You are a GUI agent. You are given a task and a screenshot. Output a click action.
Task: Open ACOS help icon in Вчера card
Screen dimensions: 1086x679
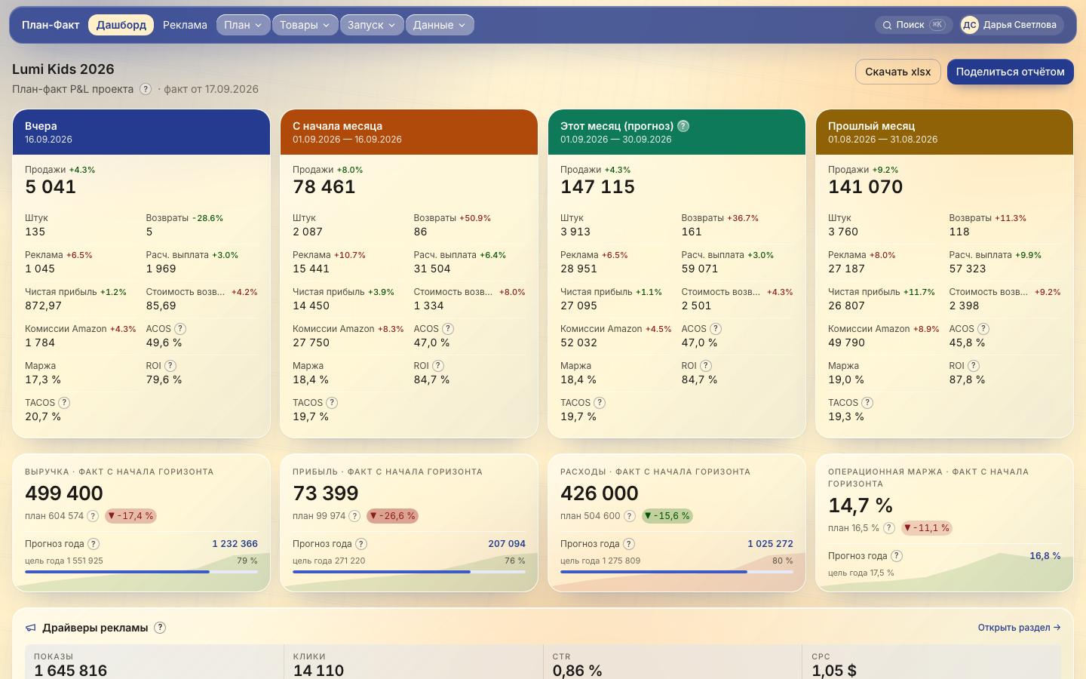point(180,329)
